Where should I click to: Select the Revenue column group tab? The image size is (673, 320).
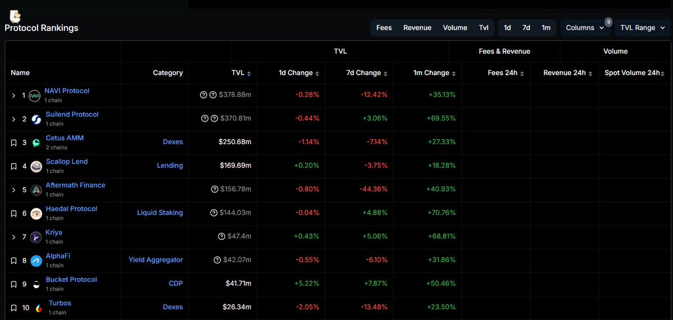pos(417,27)
